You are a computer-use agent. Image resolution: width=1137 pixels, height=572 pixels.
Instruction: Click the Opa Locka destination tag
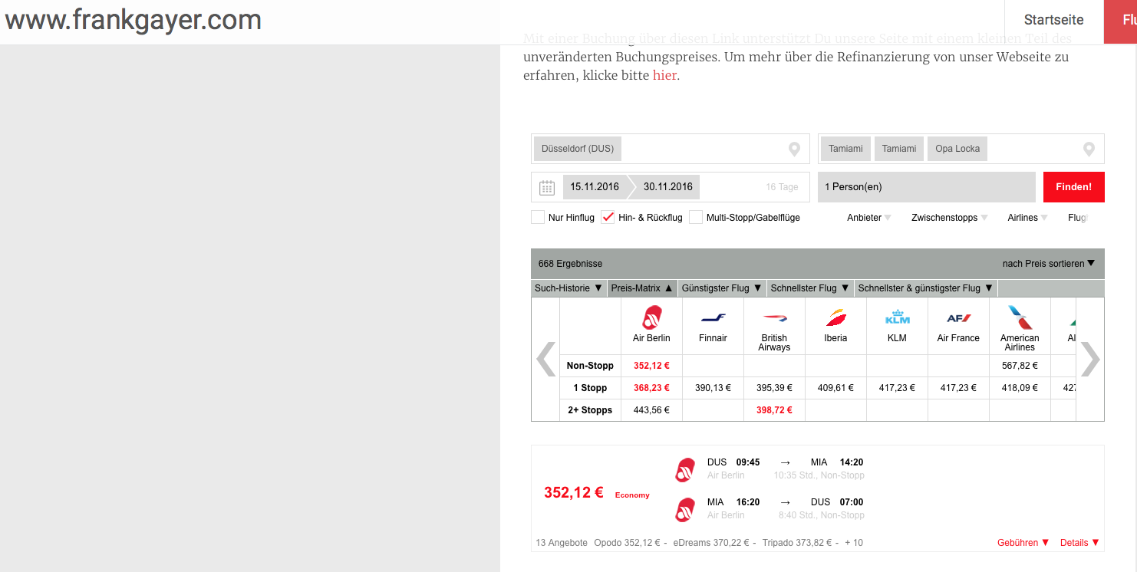957,149
